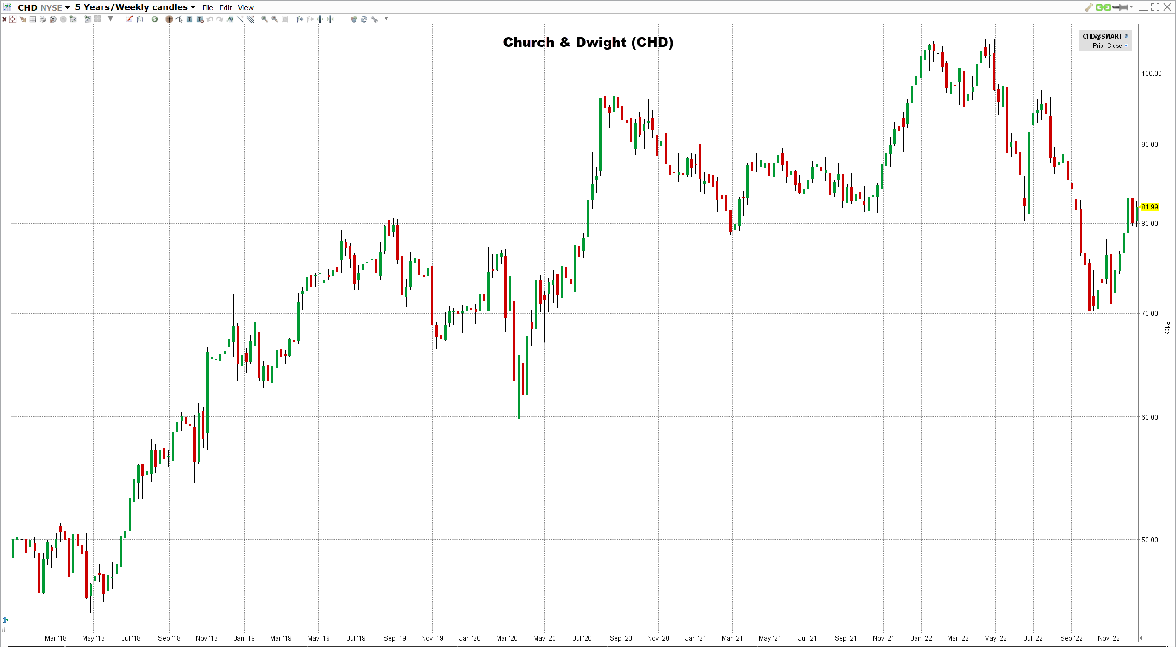Open the File menu

click(x=208, y=7)
